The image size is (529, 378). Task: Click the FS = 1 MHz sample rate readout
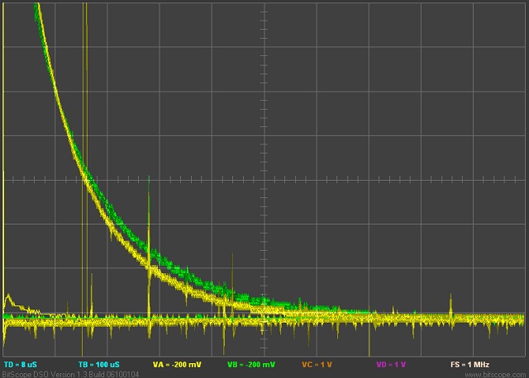pyautogui.click(x=469, y=364)
